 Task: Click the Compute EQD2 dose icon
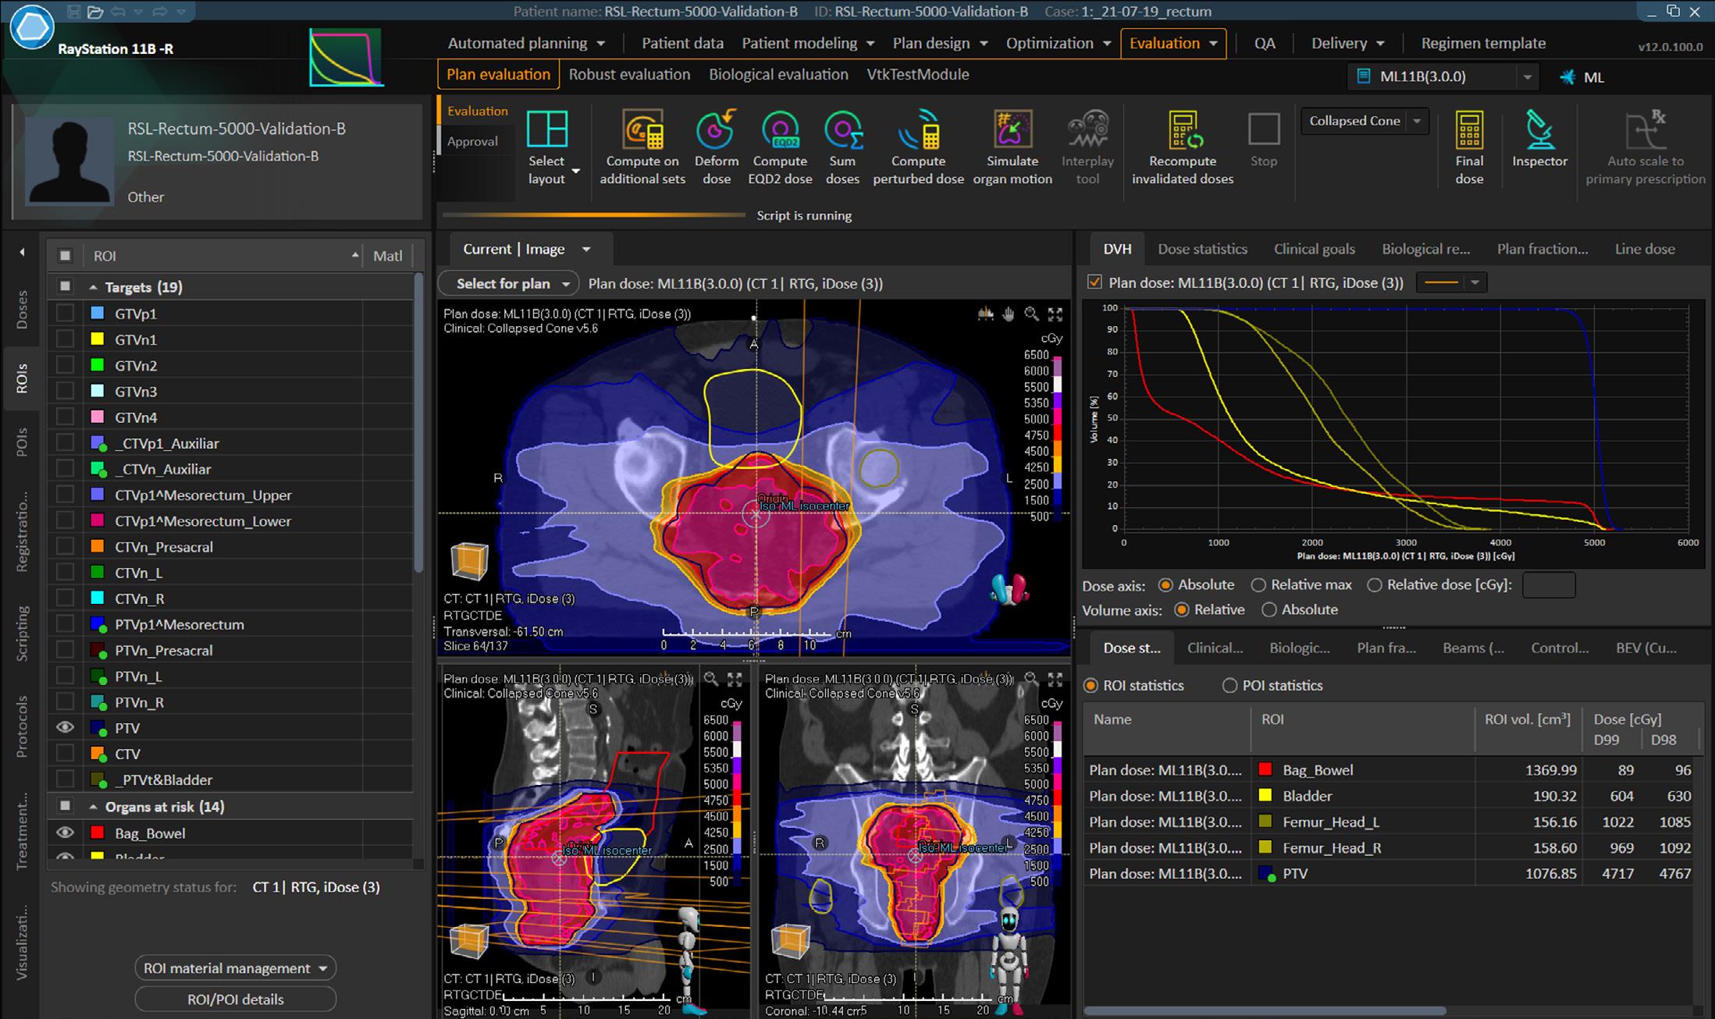[779, 131]
